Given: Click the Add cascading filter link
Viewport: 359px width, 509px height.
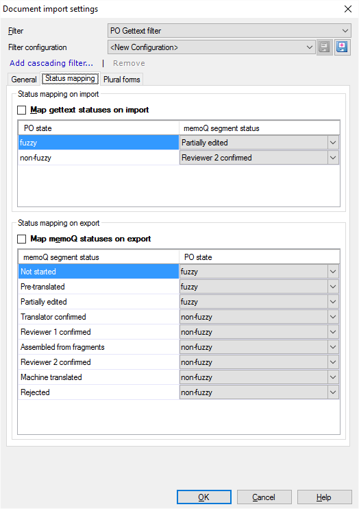Looking at the screenshot, I should click(51, 63).
